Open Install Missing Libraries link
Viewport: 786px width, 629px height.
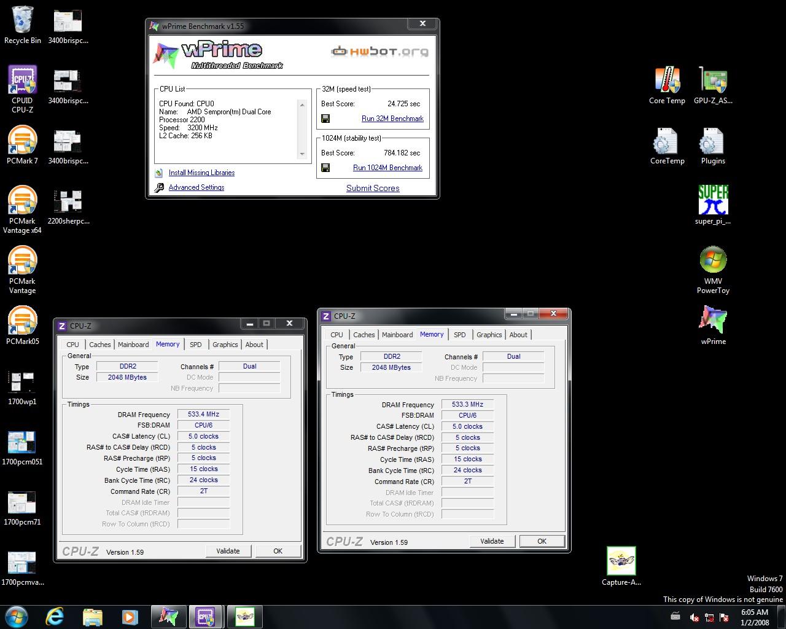[201, 173]
